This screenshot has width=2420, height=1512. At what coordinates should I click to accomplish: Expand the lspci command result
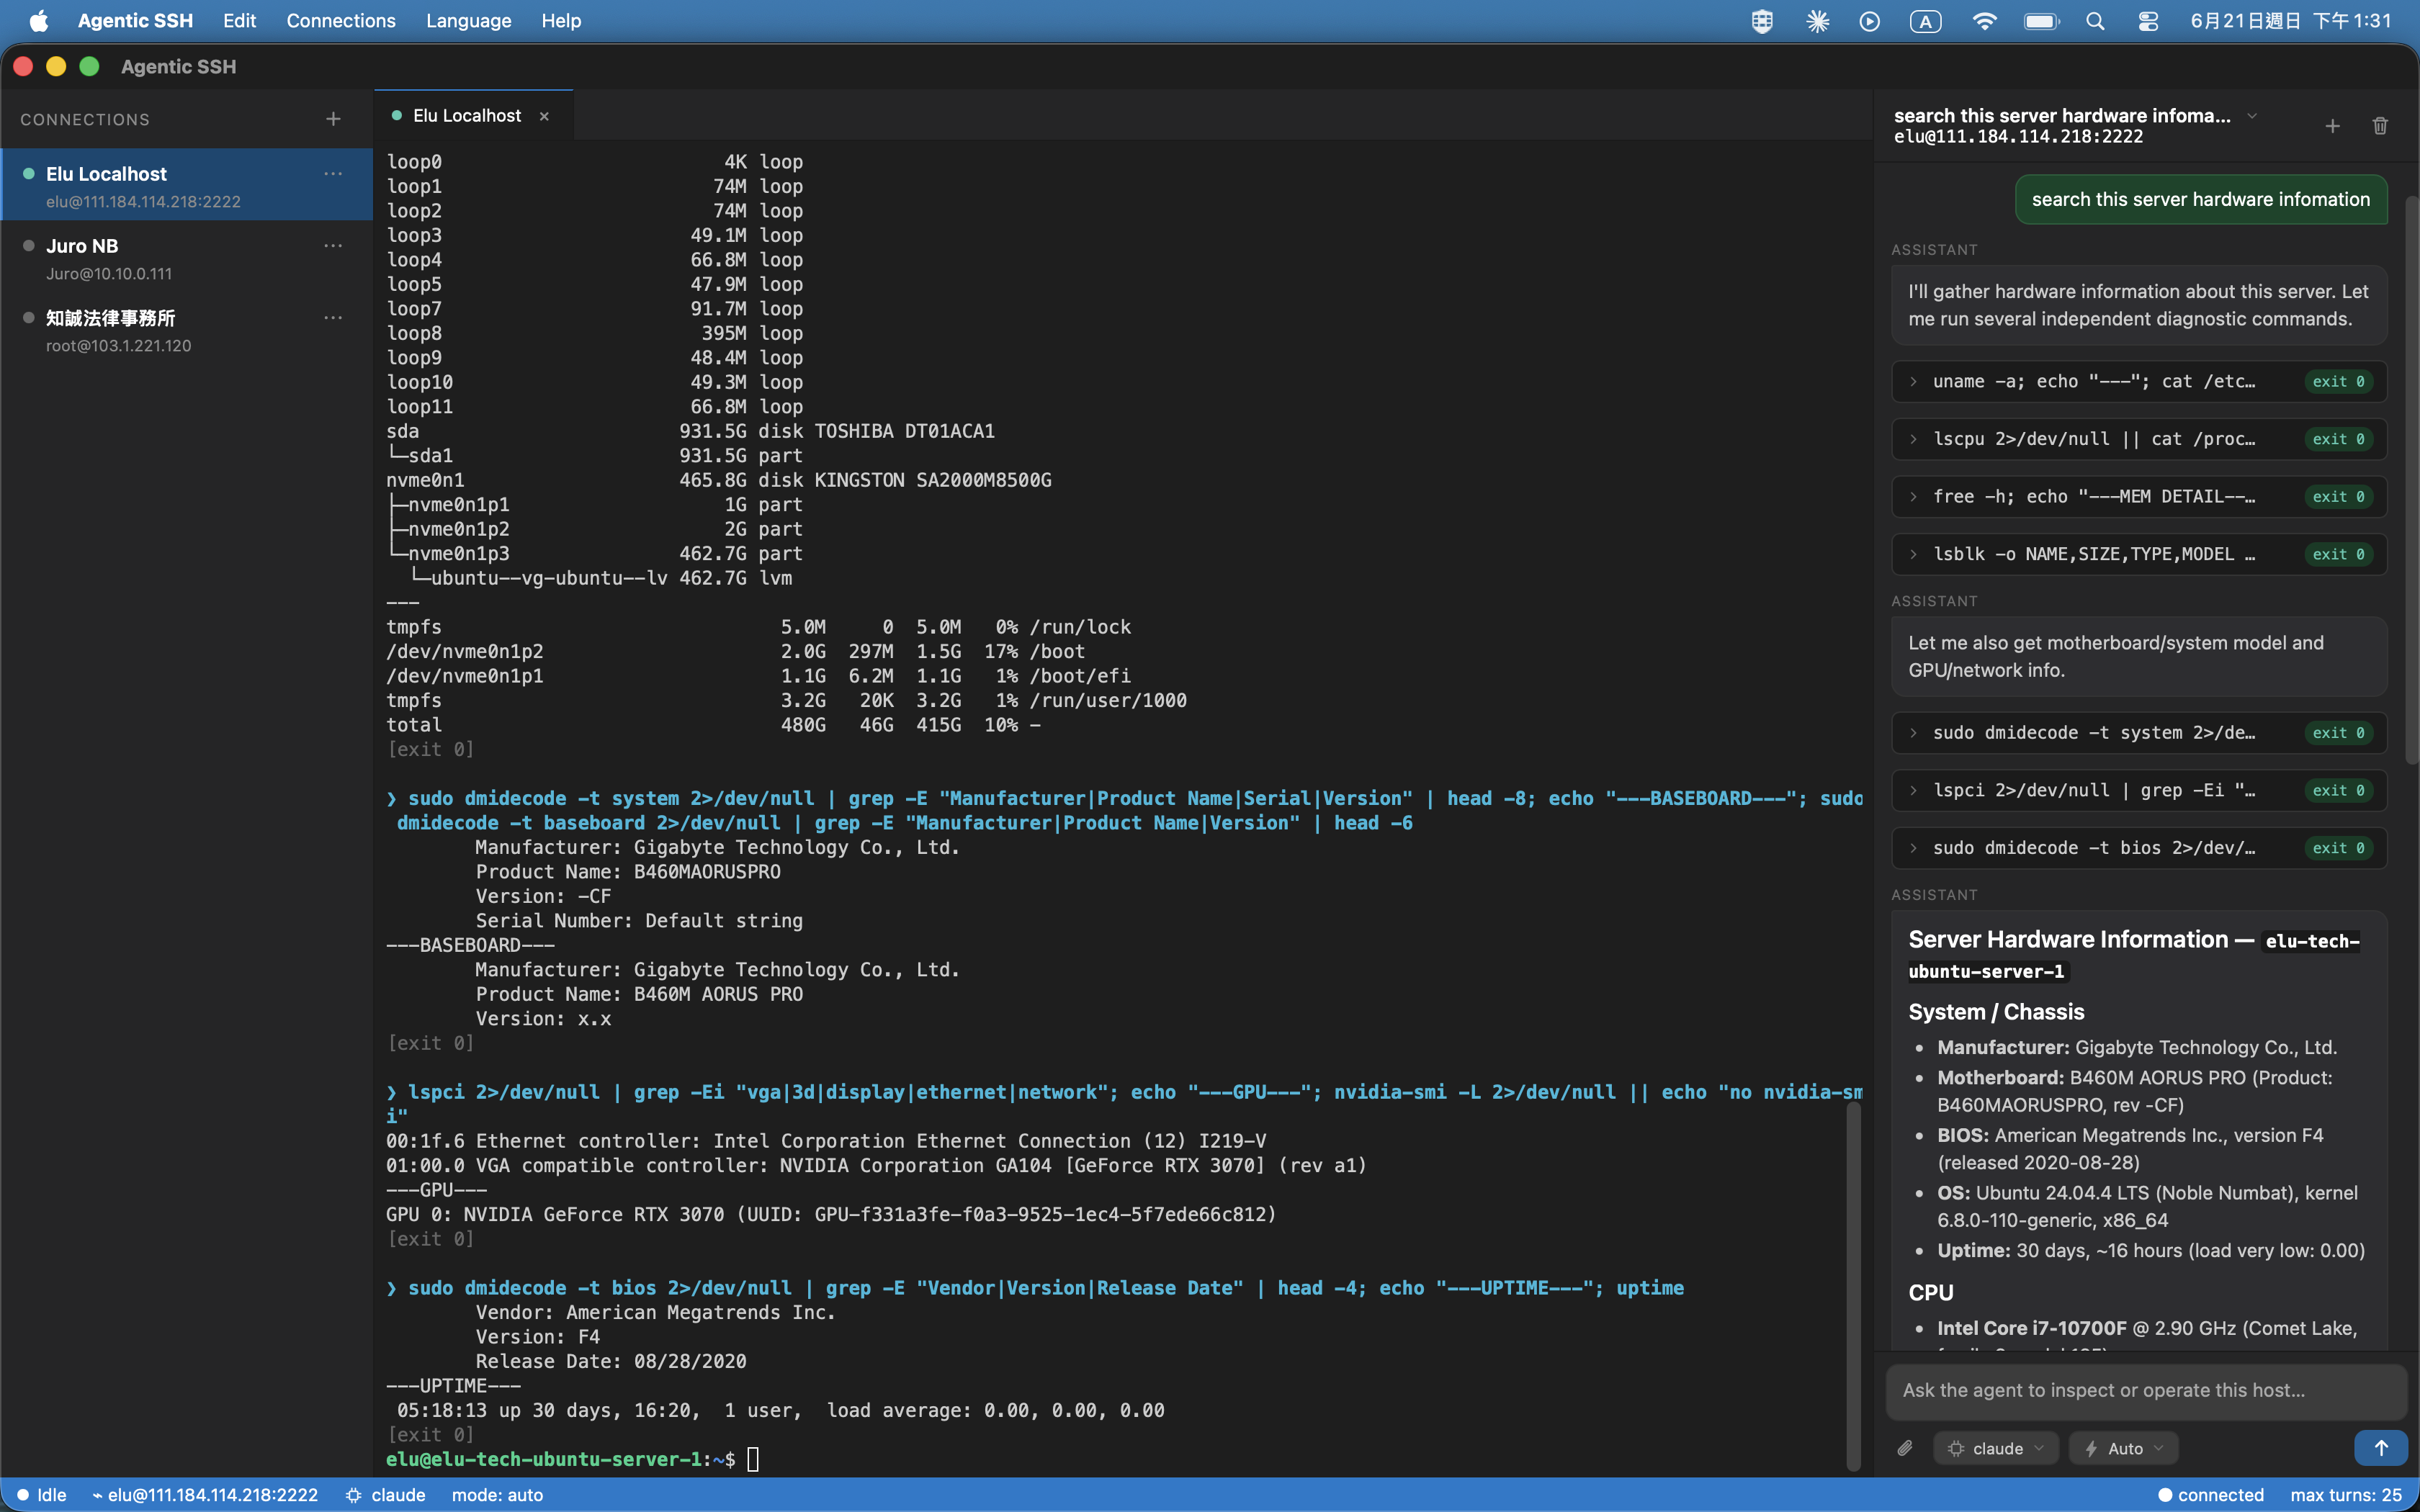[2139, 790]
